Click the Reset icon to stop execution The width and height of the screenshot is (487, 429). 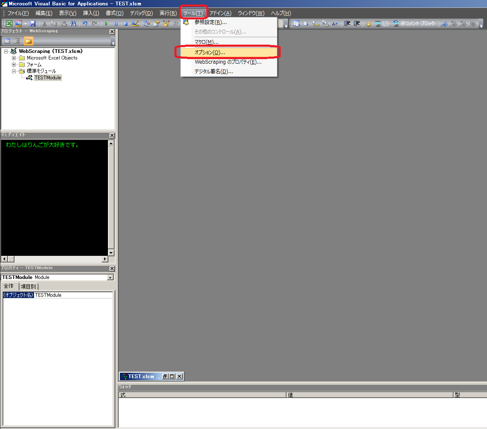point(125,24)
